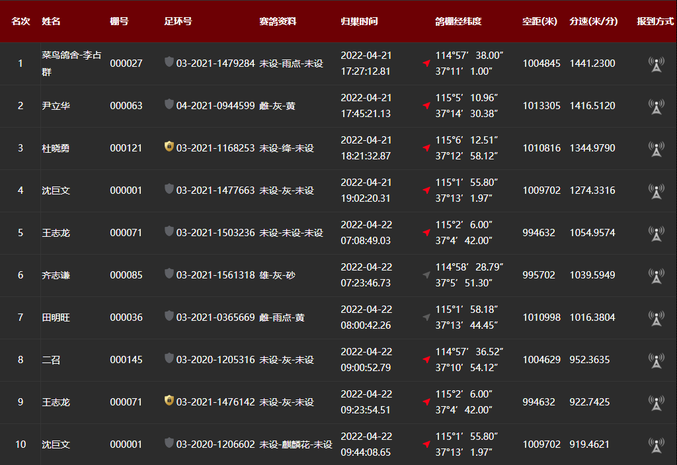
Task: Click ring number 03-2020-1206602
Action: pyautogui.click(x=216, y=444)
